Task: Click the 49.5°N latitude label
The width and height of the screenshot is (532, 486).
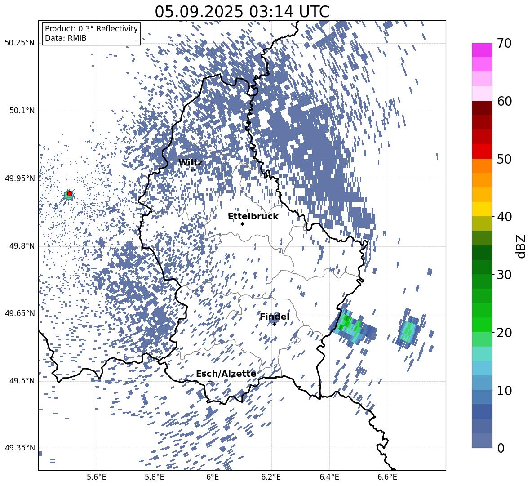Action: pos(22,381)
